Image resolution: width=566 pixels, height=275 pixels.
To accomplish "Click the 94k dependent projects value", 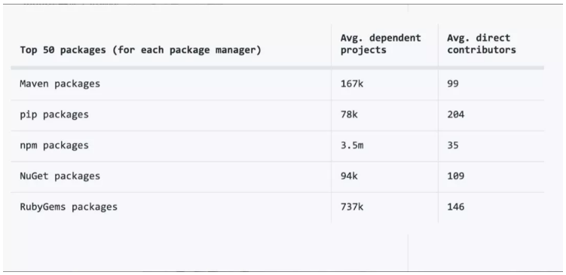I will (x=349, y=176).
